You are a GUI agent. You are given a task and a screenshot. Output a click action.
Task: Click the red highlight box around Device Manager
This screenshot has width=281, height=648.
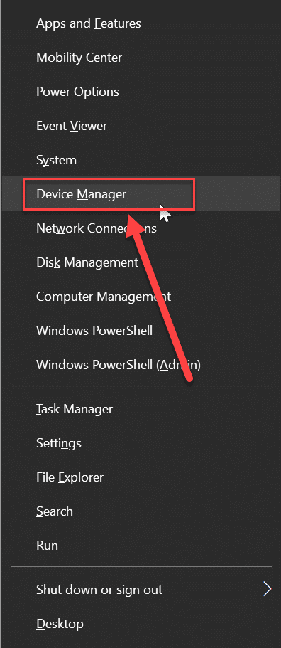pos(109,193)
